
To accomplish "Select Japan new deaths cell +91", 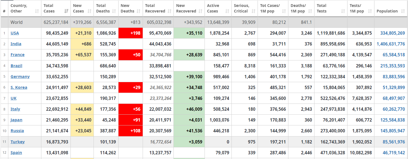I will point(130,120).
